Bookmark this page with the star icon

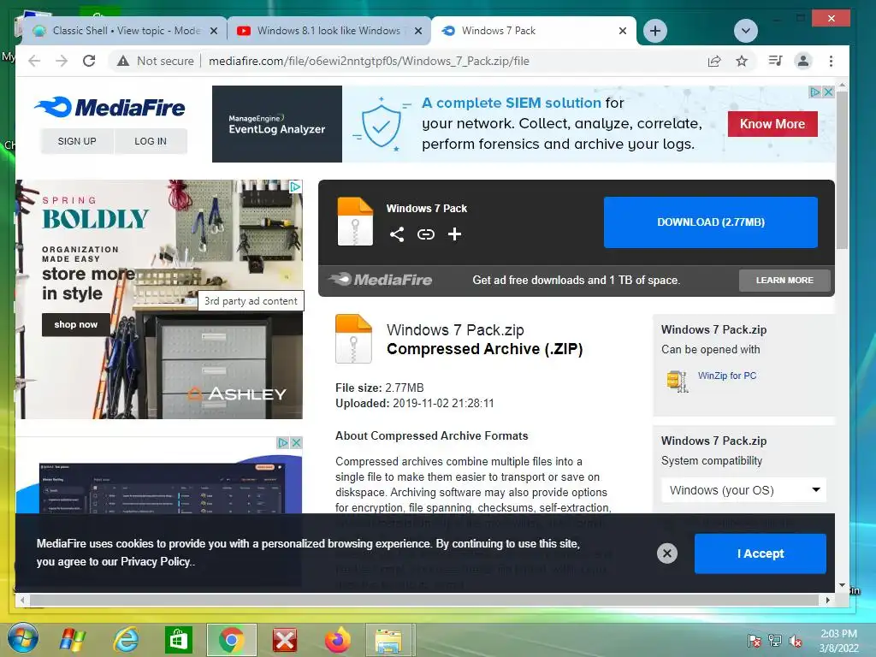pyautogui.click(x=742, y=61)
